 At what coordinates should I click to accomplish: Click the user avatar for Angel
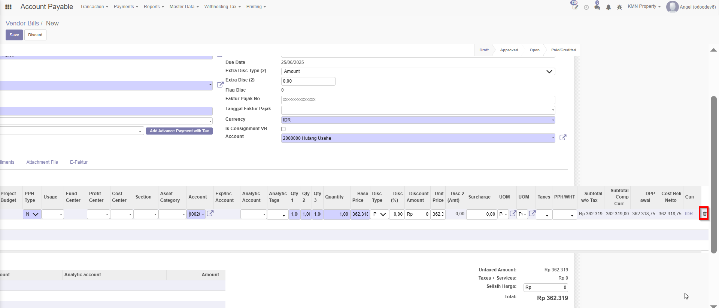pyautogui.click(x=672, y=7)
